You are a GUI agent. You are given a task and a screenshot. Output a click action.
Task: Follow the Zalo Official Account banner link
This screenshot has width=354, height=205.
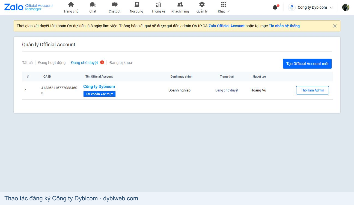pos(227,26)
